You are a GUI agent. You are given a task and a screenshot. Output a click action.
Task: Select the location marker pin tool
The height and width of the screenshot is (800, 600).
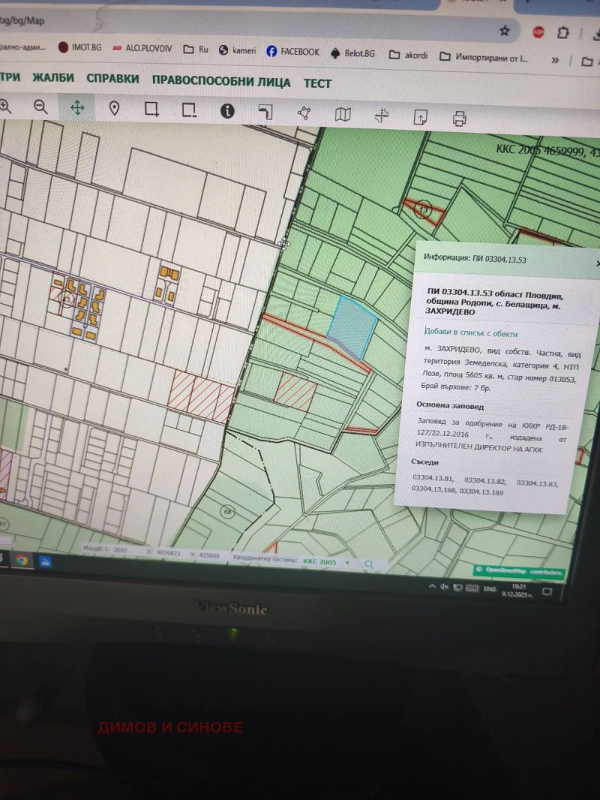coord(113,109)
